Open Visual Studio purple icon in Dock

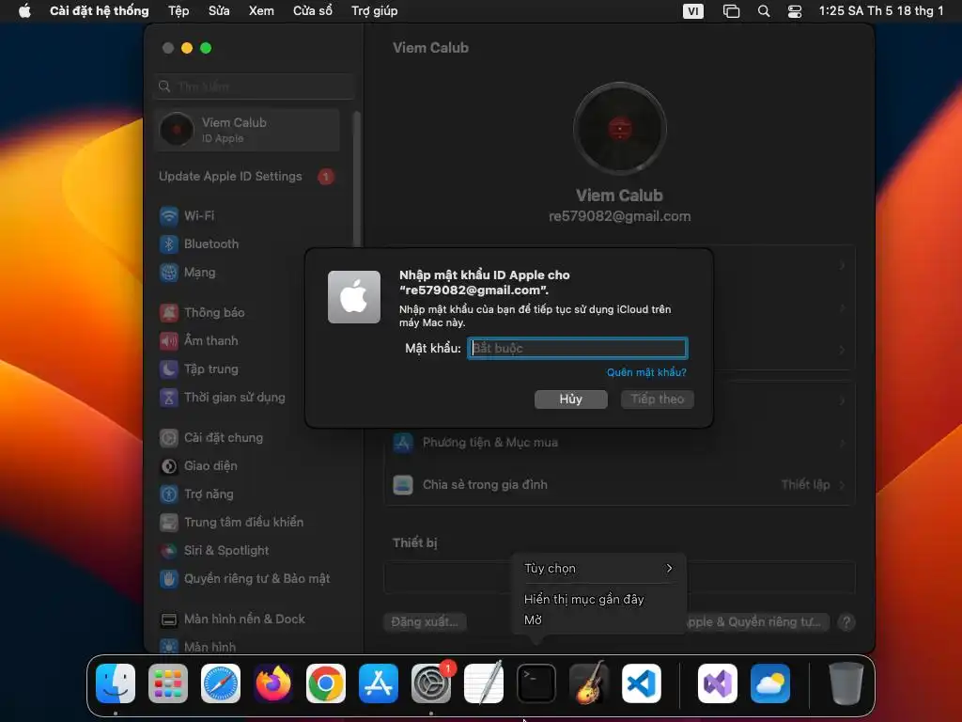718,683
